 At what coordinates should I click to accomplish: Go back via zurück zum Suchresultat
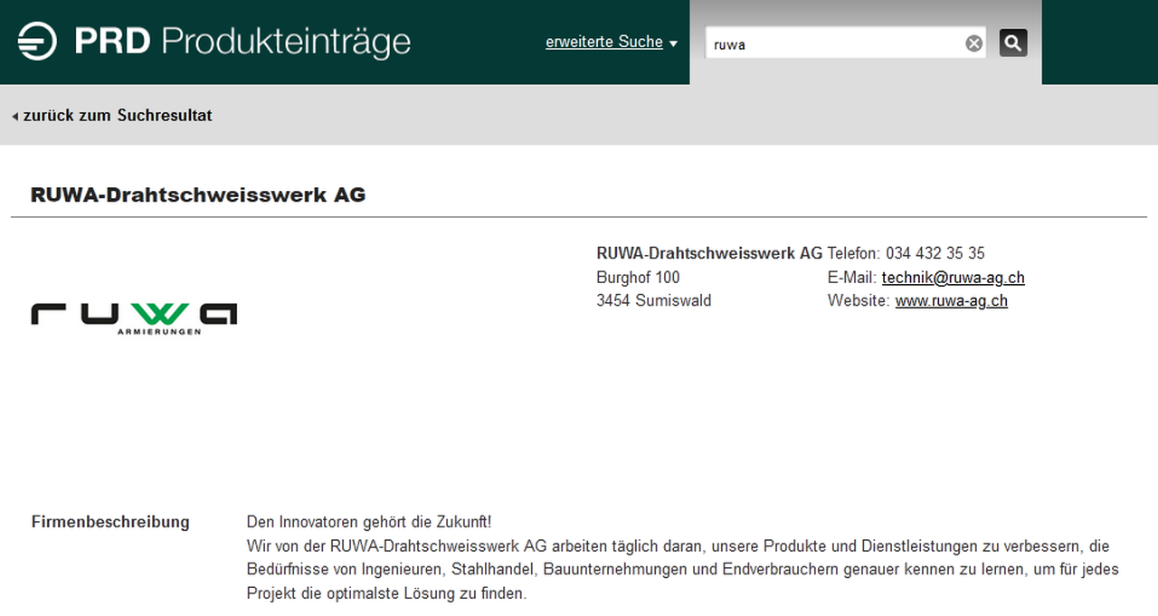(118, 116)
